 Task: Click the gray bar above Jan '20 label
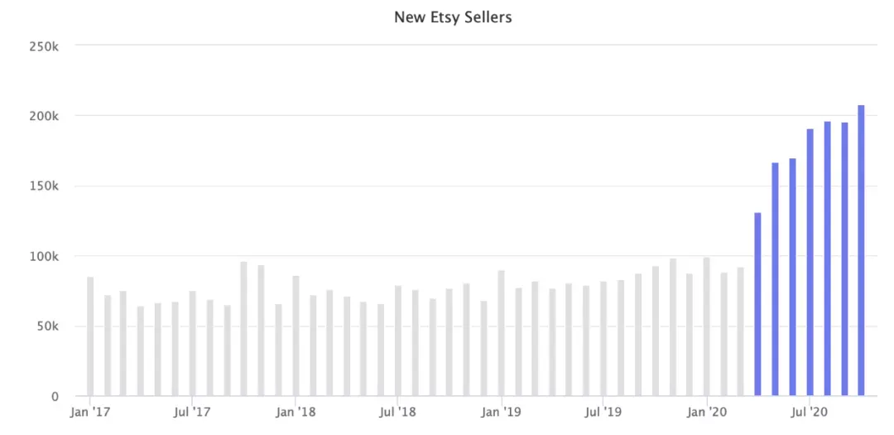click(706, 326)
